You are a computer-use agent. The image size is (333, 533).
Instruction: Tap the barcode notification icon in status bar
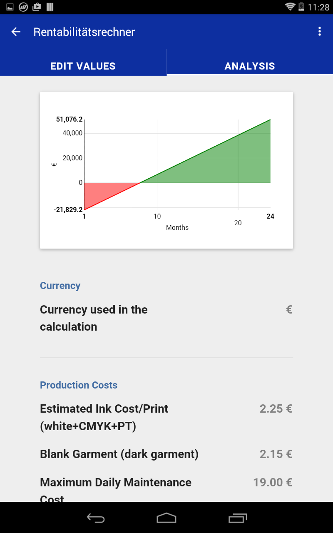[x=50, y=7]
